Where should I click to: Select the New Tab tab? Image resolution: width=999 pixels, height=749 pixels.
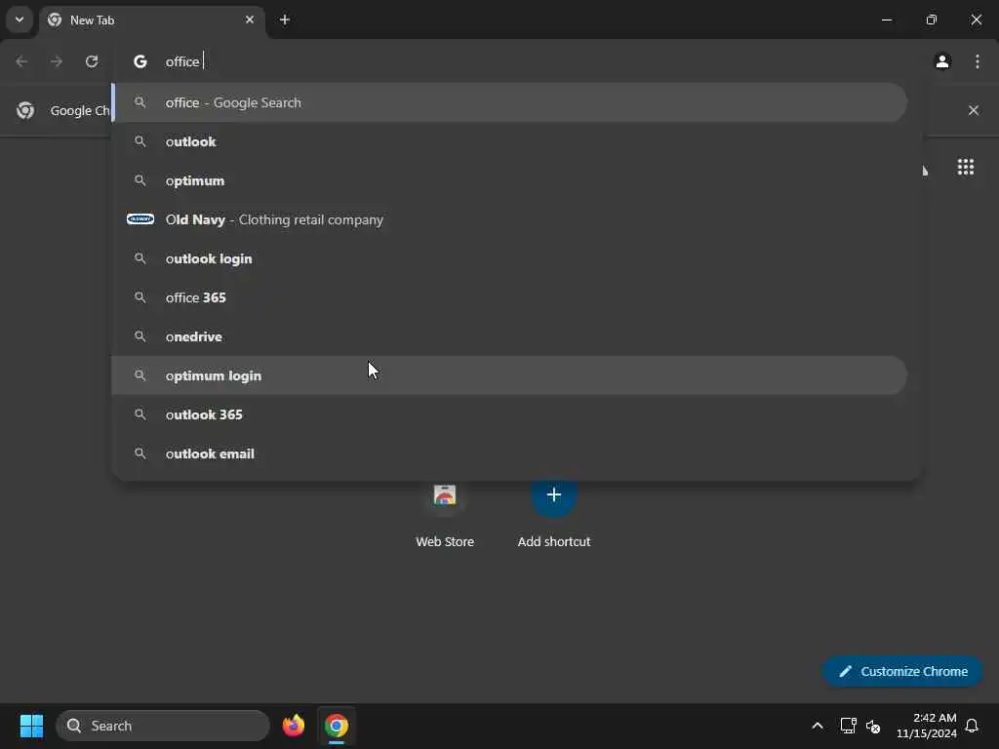pyautogui.click(x=151, y=20)
